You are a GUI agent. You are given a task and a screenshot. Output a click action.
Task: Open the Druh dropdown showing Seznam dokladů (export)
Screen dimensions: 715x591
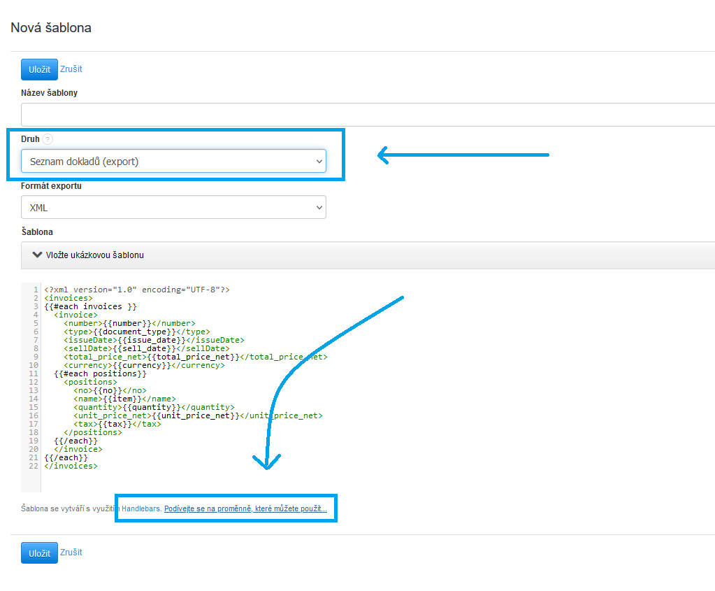click(x=173, y=162)
